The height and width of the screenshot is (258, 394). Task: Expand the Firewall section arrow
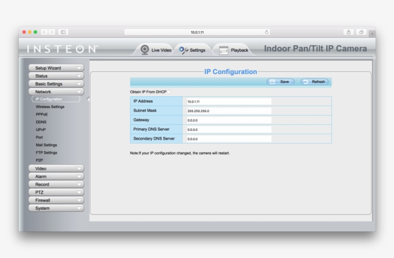click(x=79, y=200)
